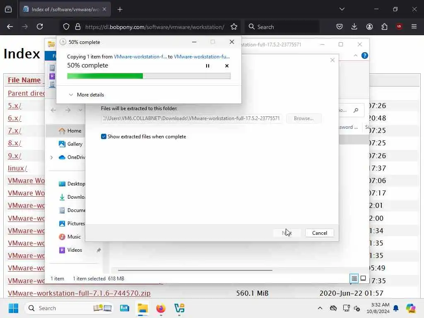Click Cancel in the extract dialog
The height and width of the screenshot is (318, 424).
(319, 233)
